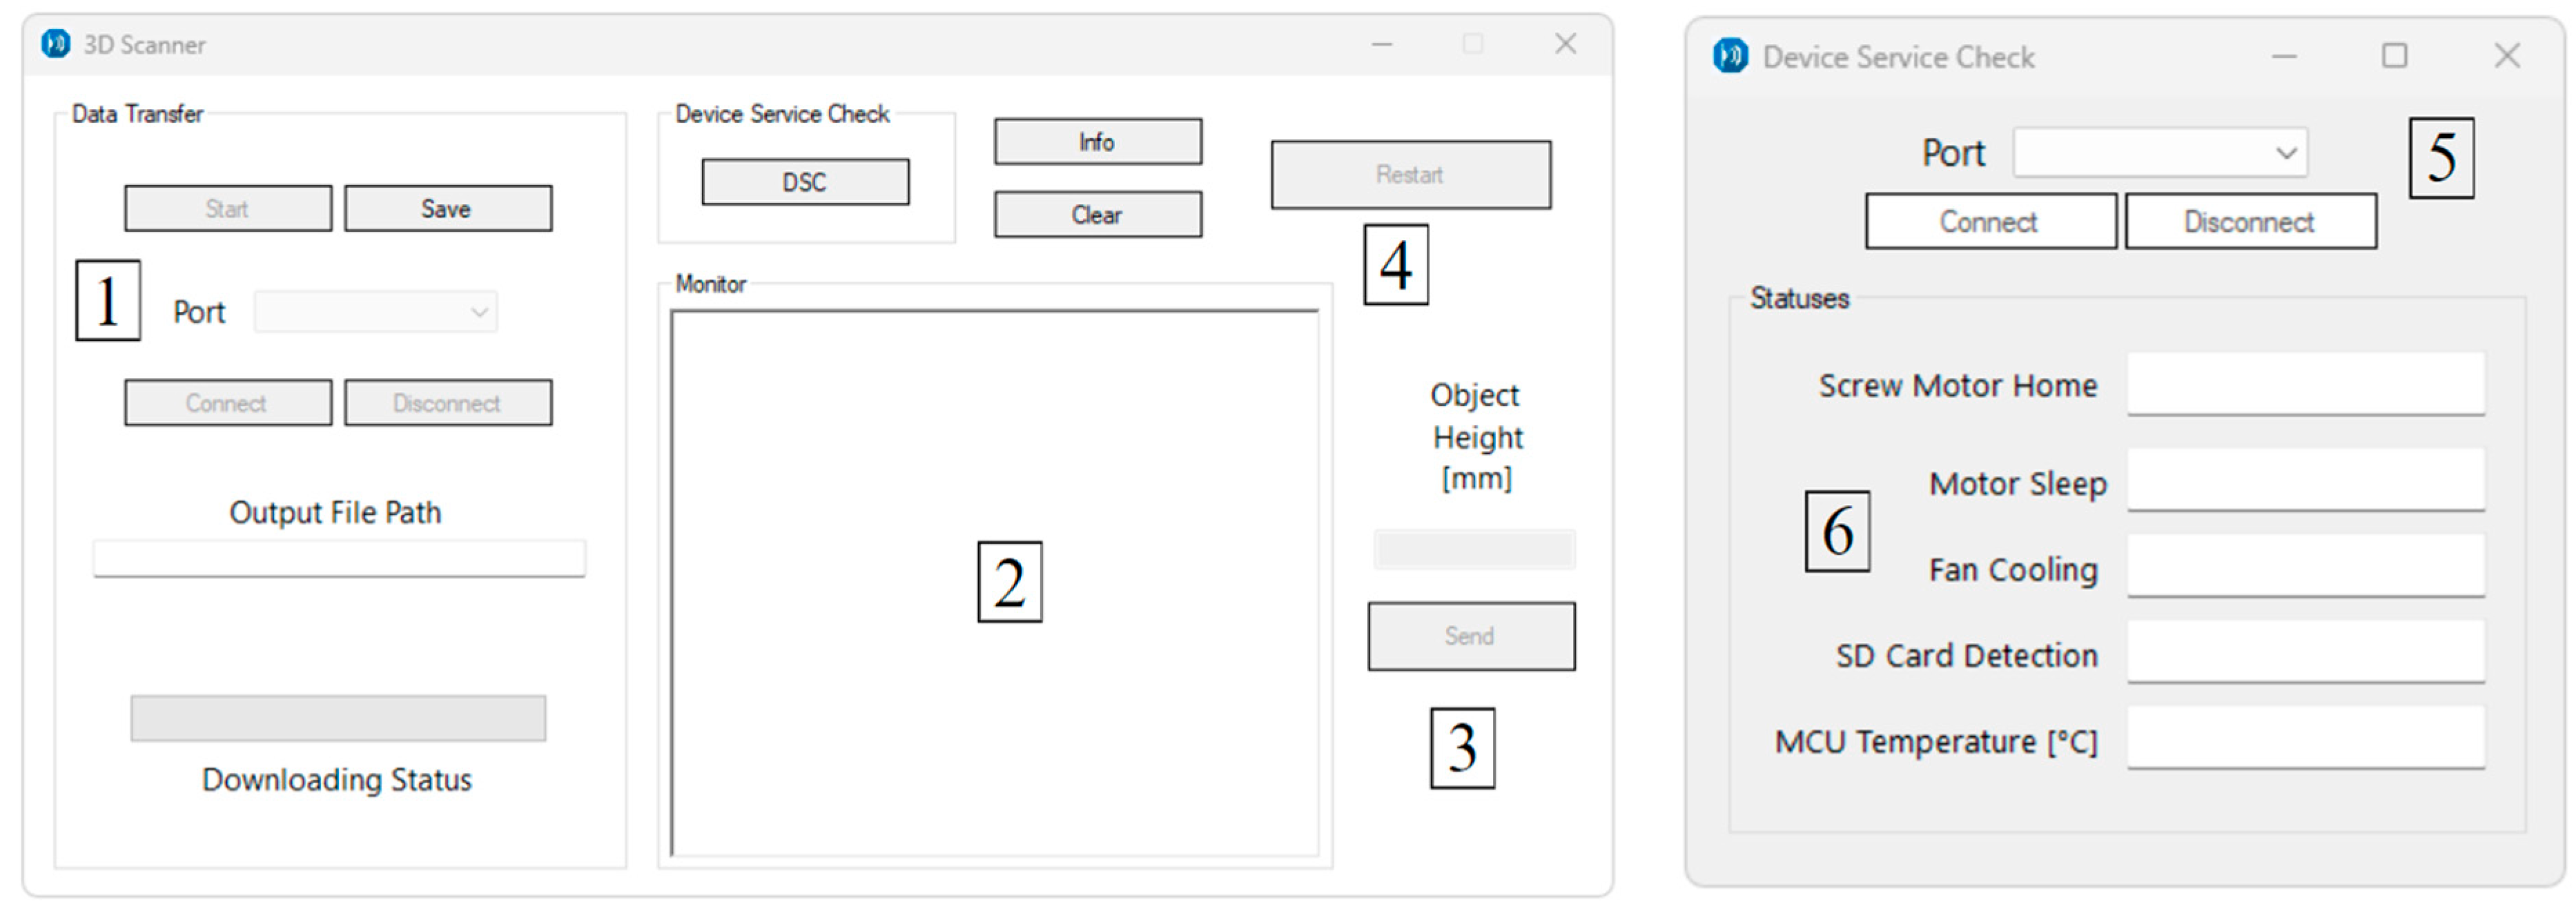
Task: Click the Save button
Action: (x=447, y=208)
